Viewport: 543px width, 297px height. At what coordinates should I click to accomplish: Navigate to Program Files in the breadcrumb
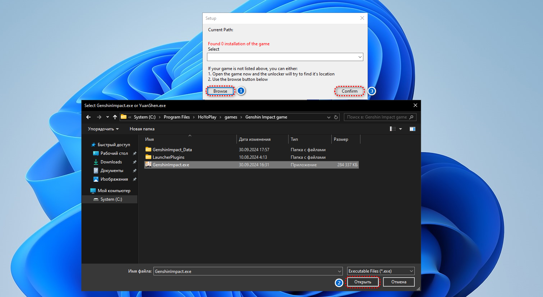177,117
